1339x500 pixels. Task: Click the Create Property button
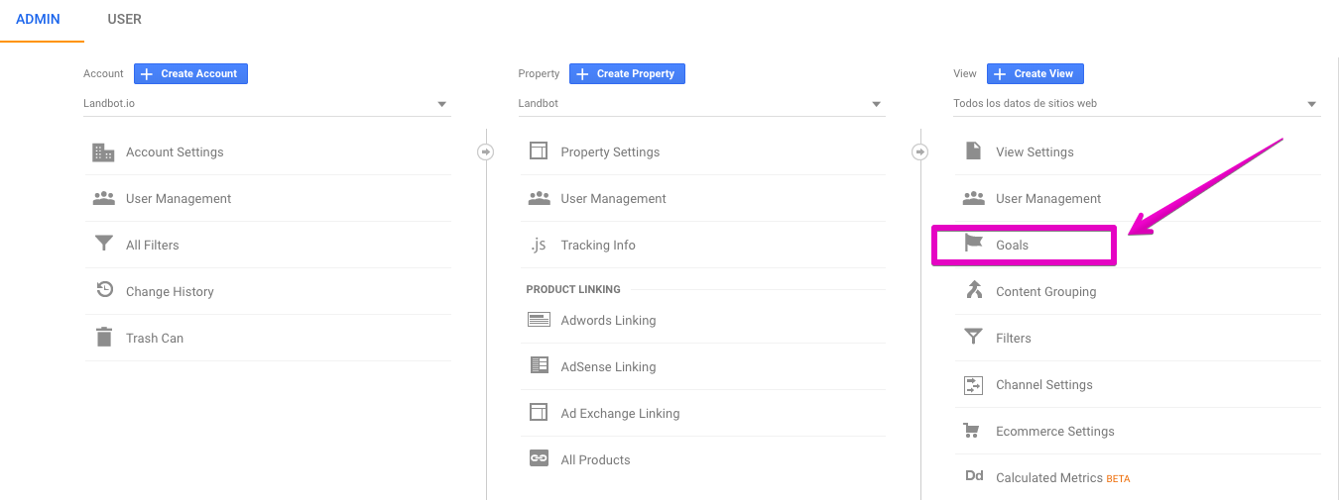pos(627,73)
